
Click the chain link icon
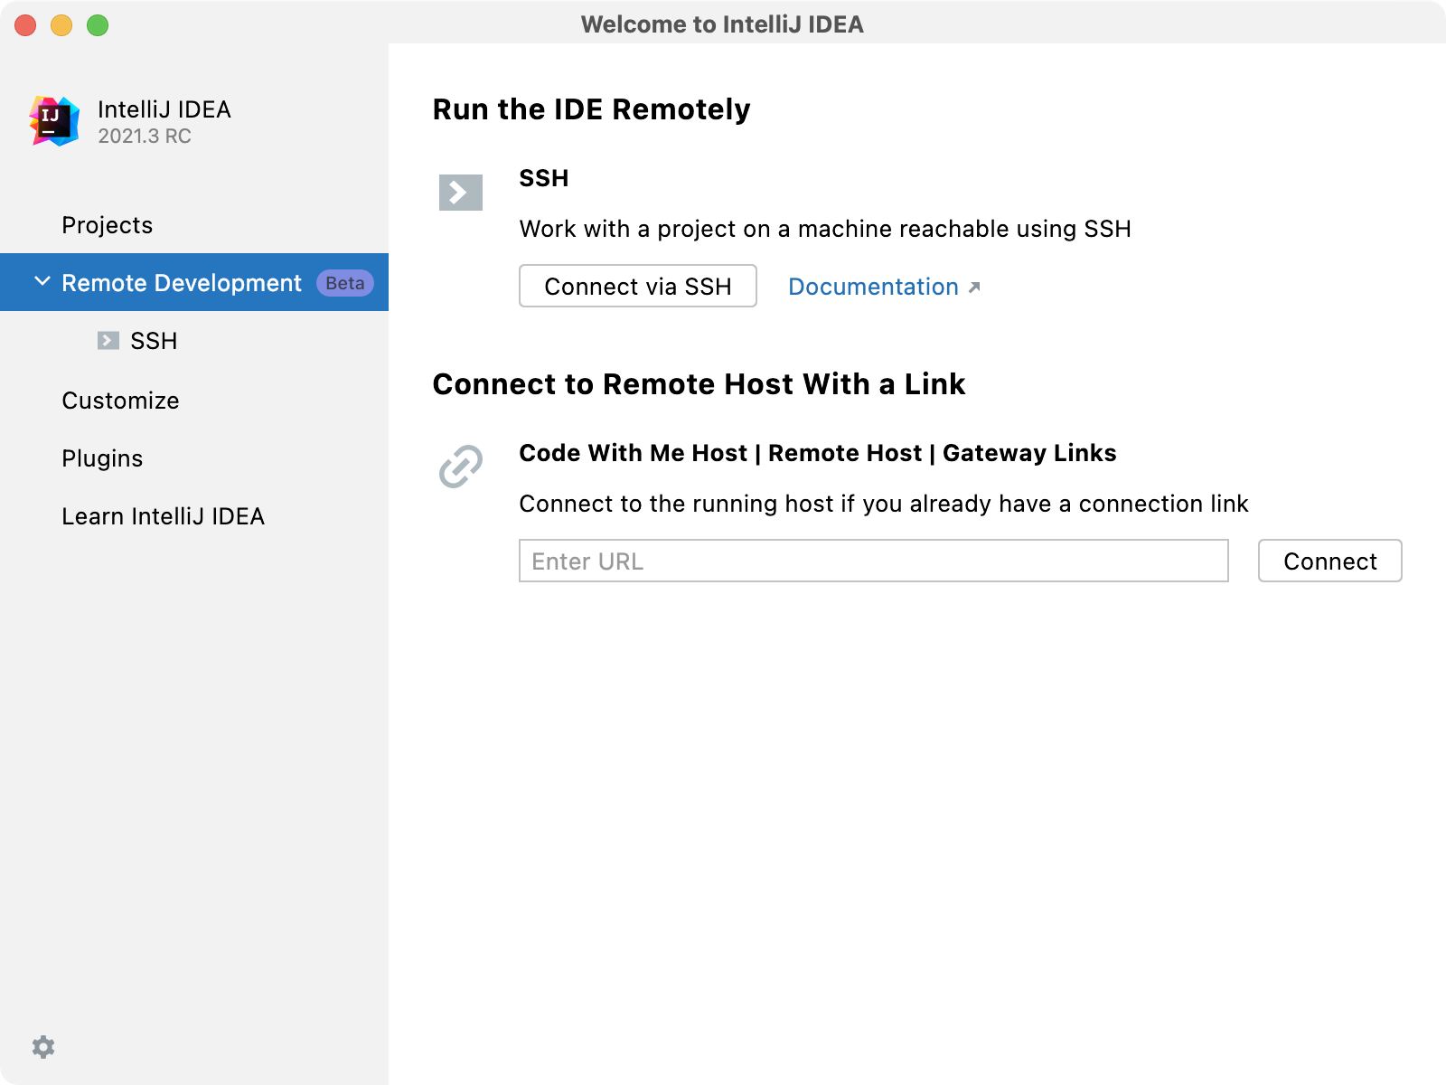[x=461, y=467]
